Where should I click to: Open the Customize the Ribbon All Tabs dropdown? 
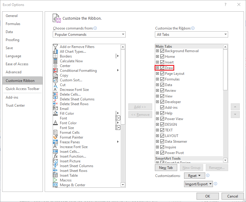coord(191,34)
